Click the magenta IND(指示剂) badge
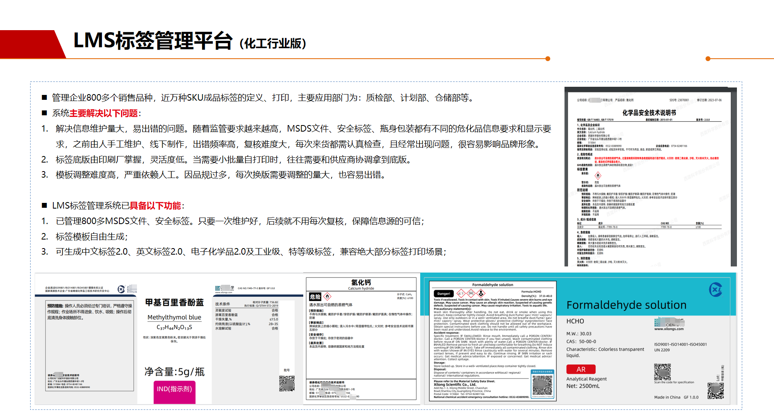This screenshot has height=418, width=774. [174, 389]
